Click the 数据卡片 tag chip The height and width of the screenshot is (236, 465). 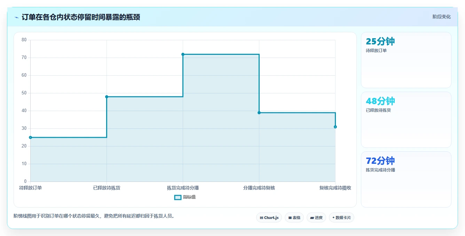click(341, 218)
